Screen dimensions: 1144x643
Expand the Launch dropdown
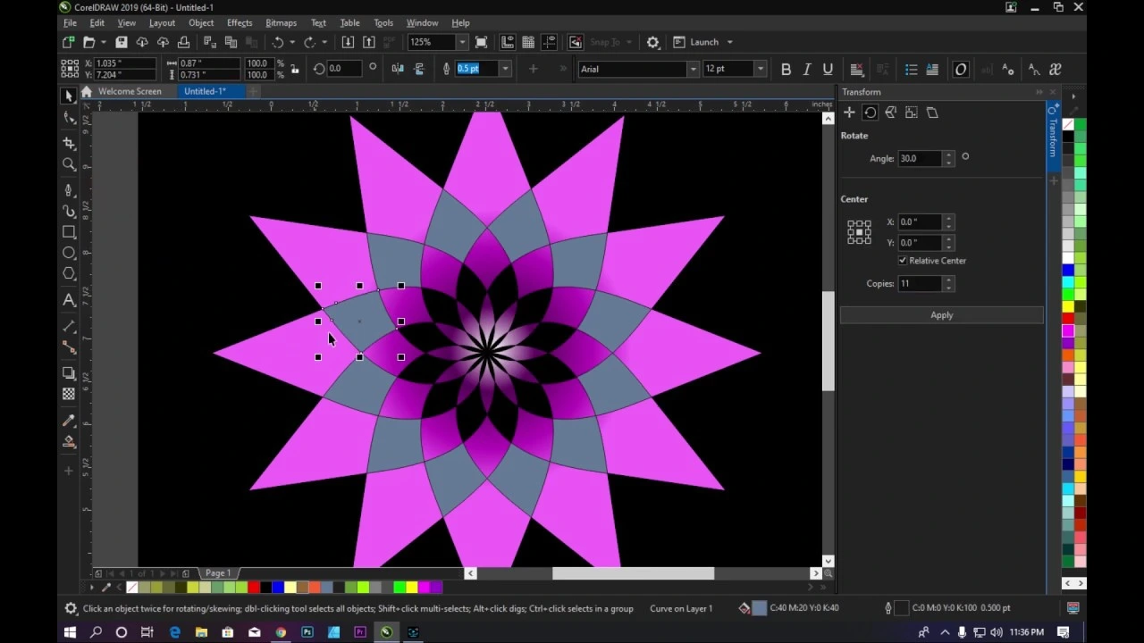point(729,42)
